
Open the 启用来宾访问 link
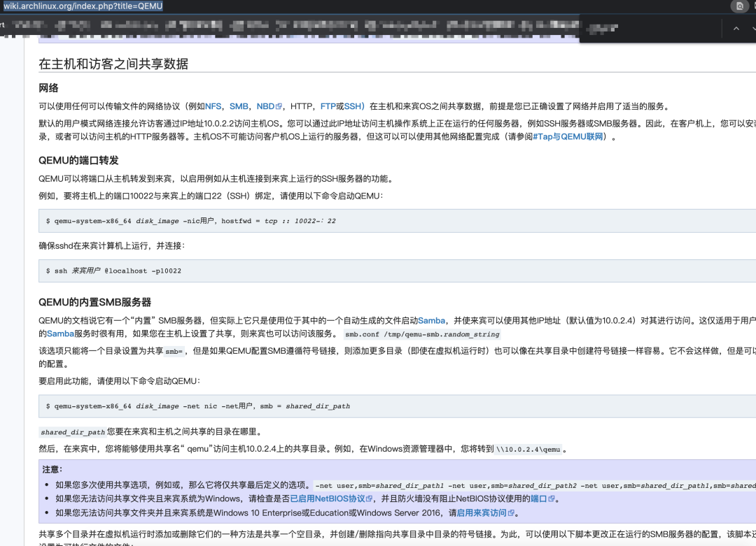[481, 513]
